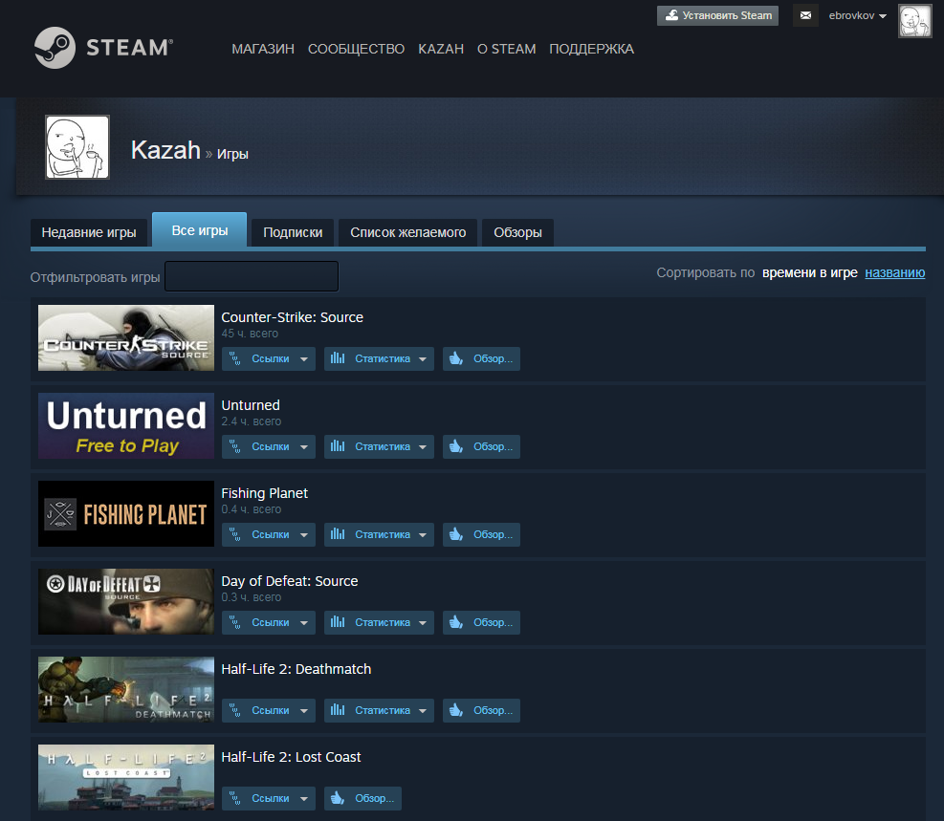Click links icon for Half-Life 2: Deathmatch

[x=235, y=710]
